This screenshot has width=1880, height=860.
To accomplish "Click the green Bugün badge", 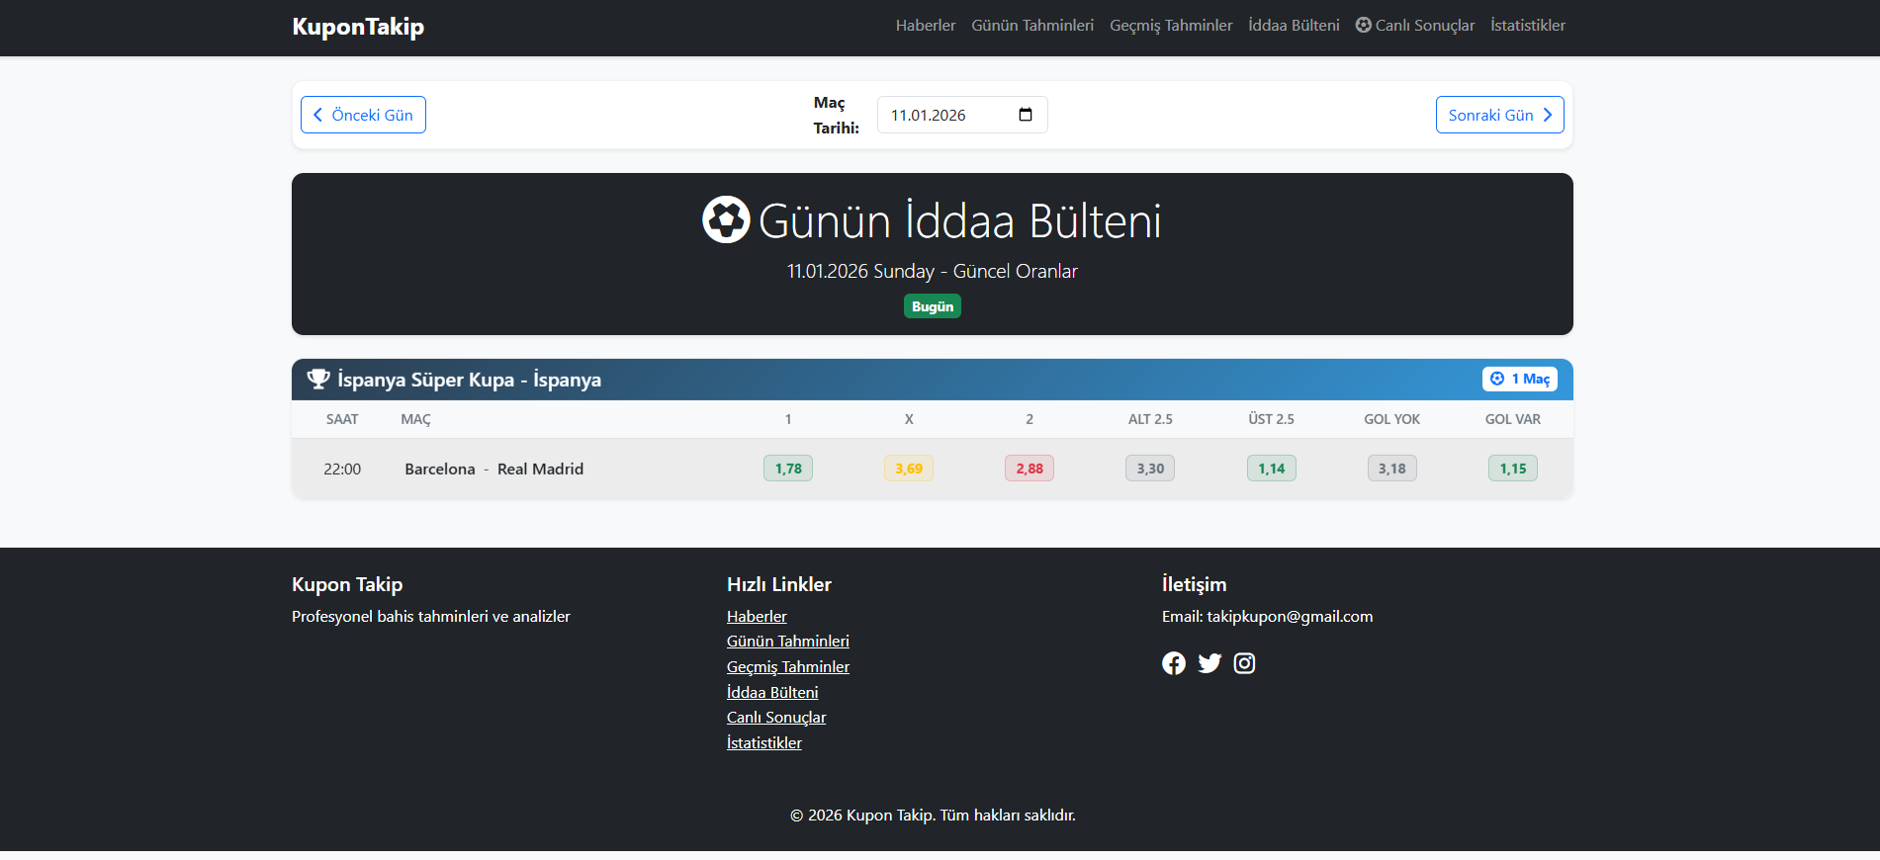I will click(x=933, y=306).
